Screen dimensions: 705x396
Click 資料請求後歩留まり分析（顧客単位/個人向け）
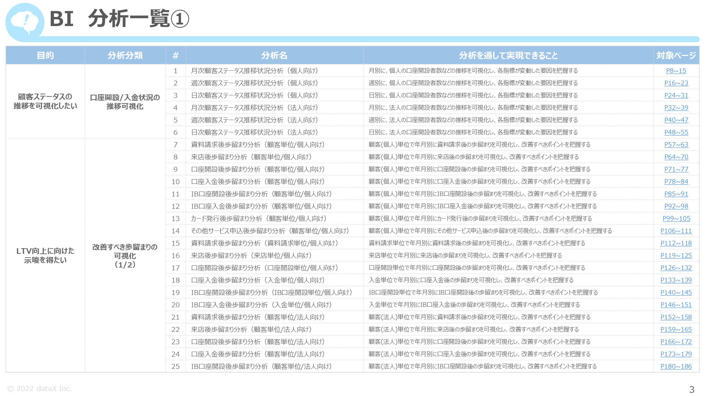click(258, 145)
